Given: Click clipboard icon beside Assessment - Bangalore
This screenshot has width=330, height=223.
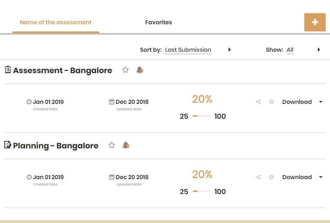Looking at the screenshot, I should [x=8, y=70].
